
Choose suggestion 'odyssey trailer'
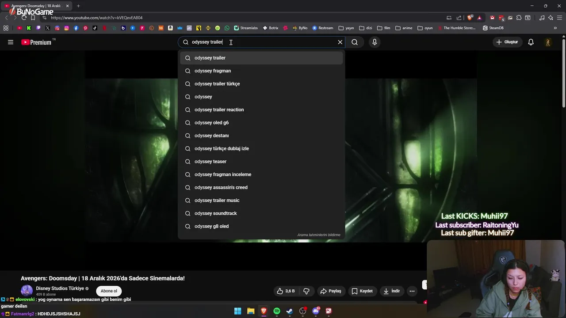[261, 58]
